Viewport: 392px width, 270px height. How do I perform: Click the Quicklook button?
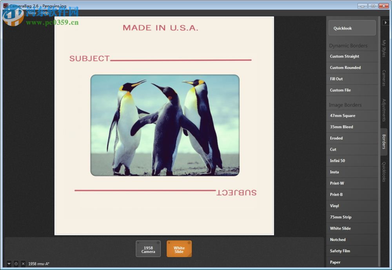click(352, 28)
